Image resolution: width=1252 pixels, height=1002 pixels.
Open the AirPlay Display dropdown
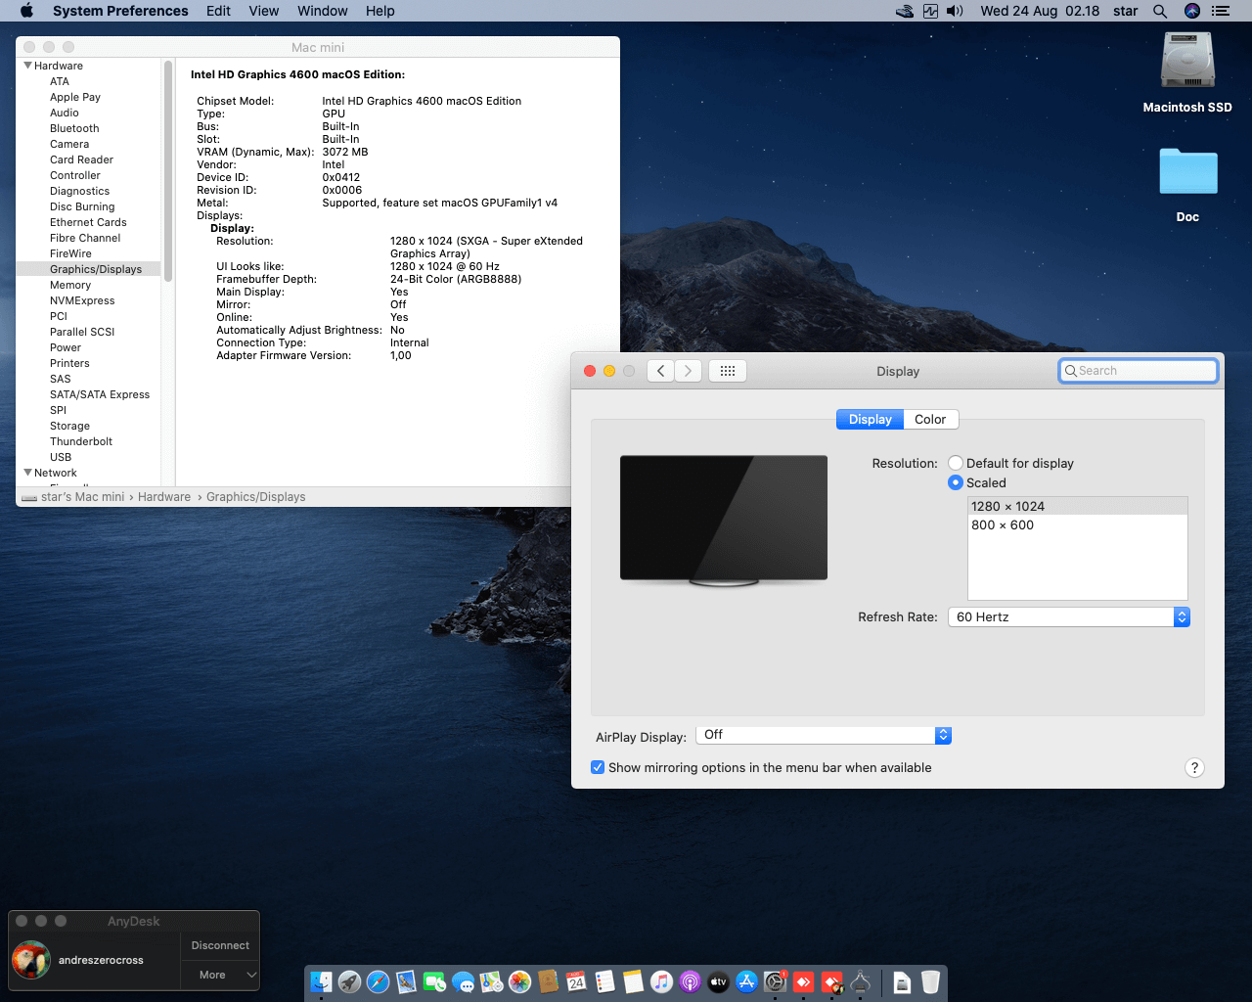point(823,735)
